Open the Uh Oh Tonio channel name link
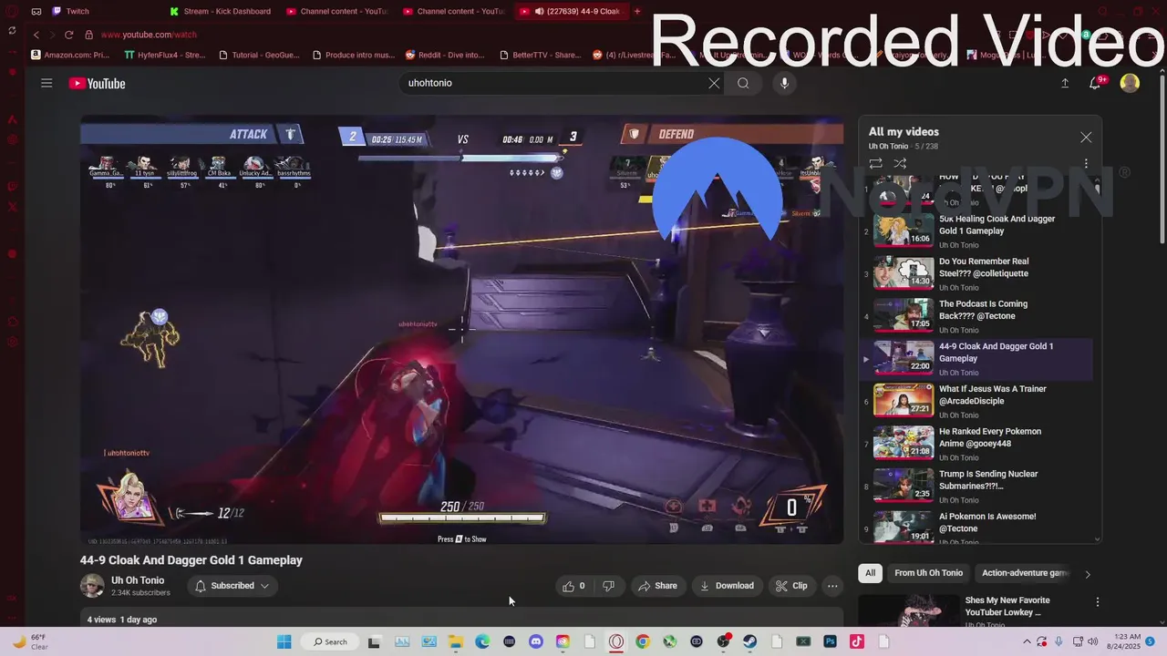Screen dimensions: 1167x656 click(x=138, y=580)
